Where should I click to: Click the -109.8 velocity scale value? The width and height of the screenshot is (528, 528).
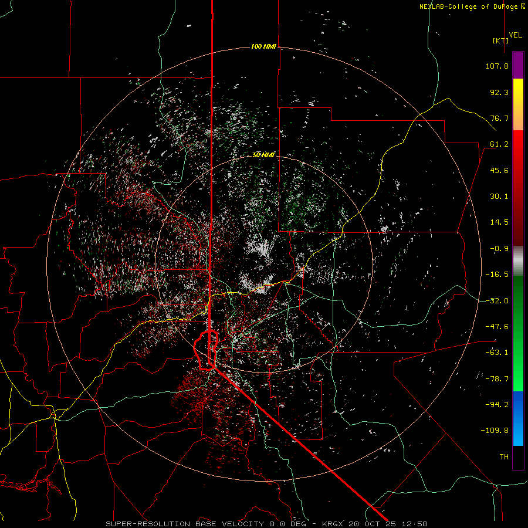[x=495, y=431]
